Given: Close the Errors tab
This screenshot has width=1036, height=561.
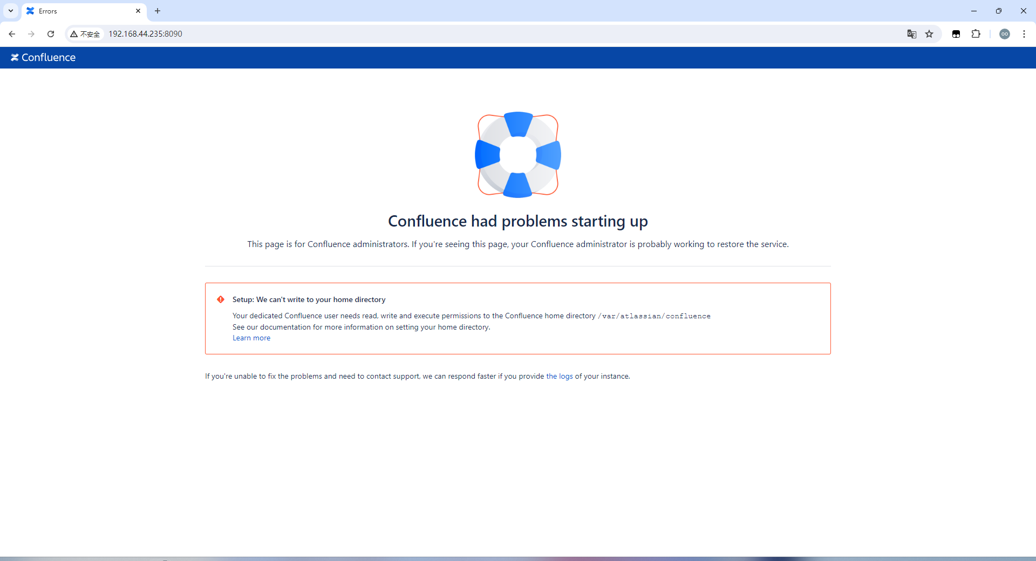Looking at the screenshot, I should [x=138, y=11].
